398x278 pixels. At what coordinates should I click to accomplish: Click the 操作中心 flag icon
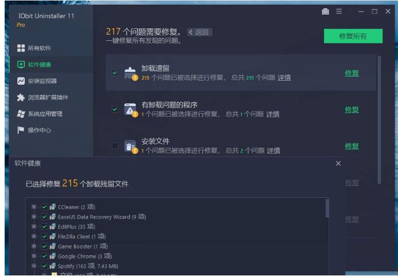[21, 130]
